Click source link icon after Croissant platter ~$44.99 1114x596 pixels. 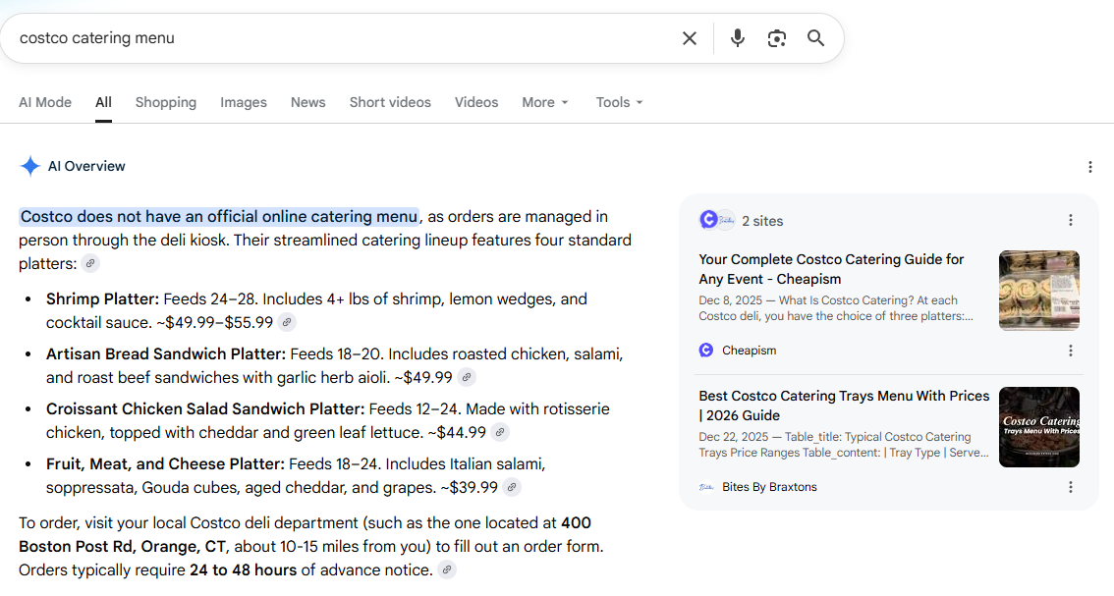point(500,432)
